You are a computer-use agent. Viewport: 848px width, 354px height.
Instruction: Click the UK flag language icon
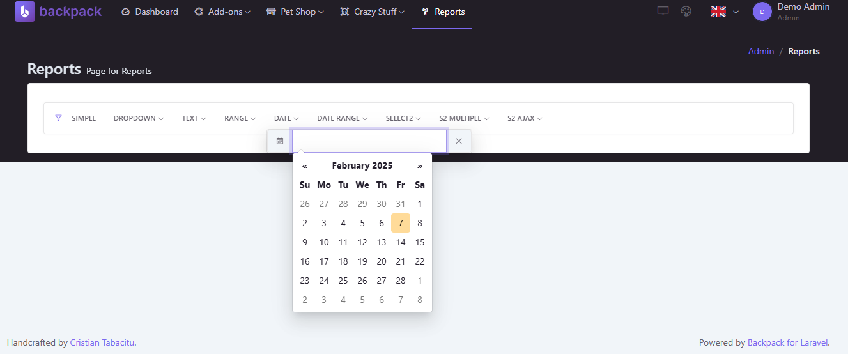(718, 12)
